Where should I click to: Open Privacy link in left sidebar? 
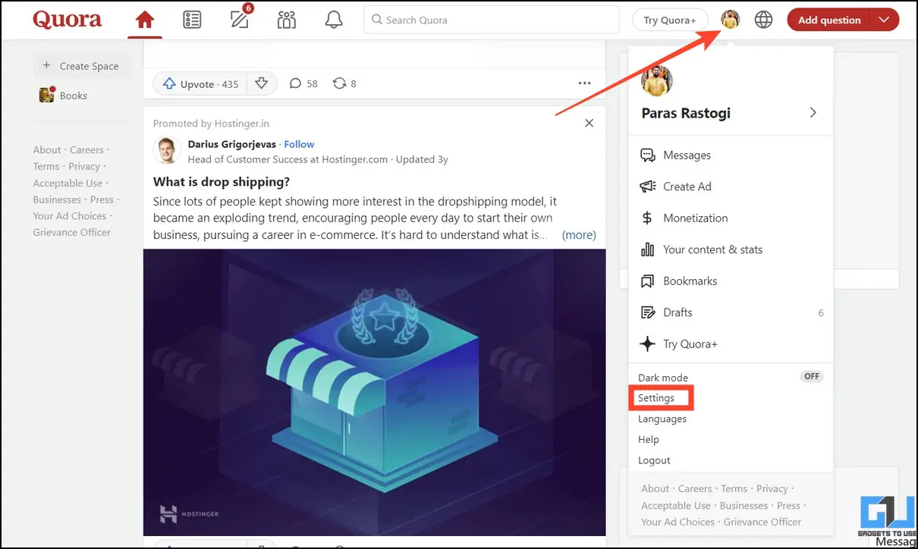point(84,166)
